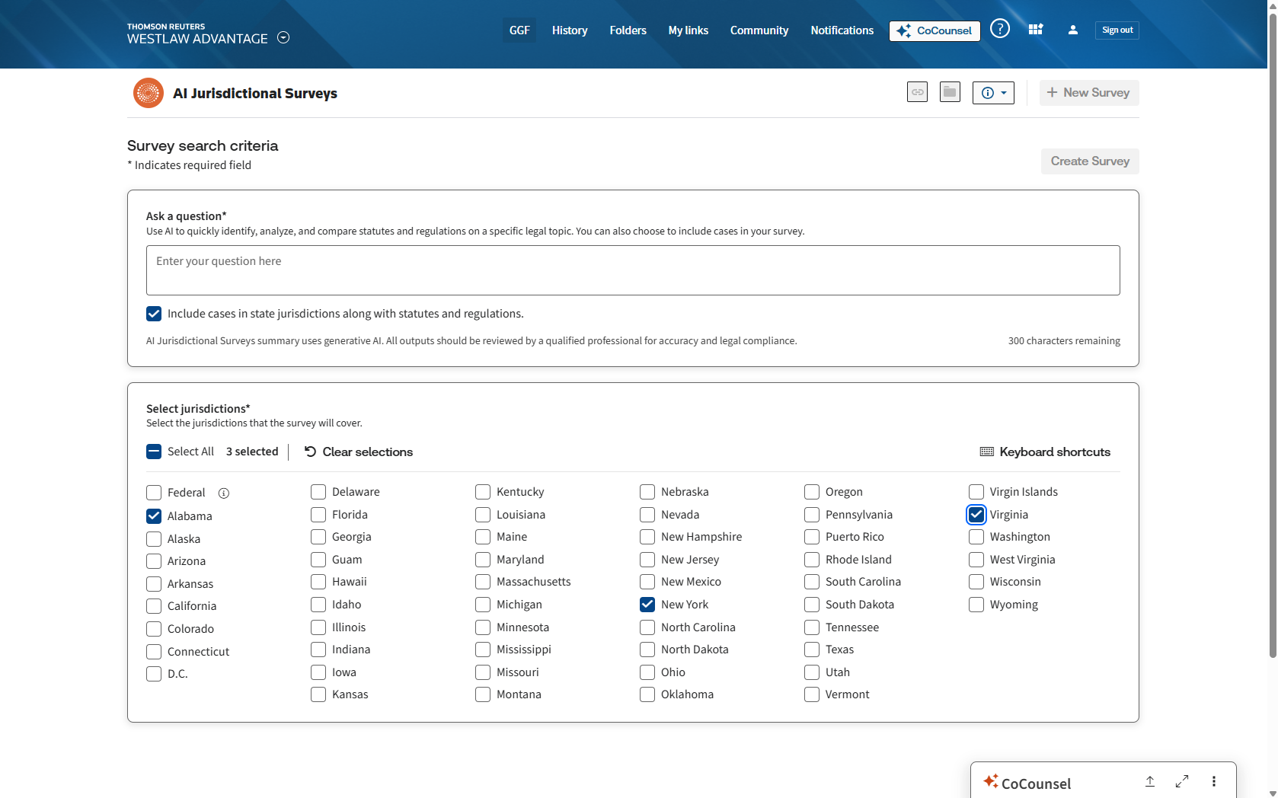
Task: Open the user profile icon
Action: coord(1072,30)
